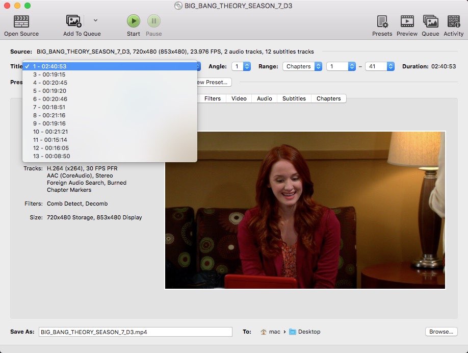Select title 12 - 00:16:05
Viewport: 468px width, 353px height.
[110, 148]
